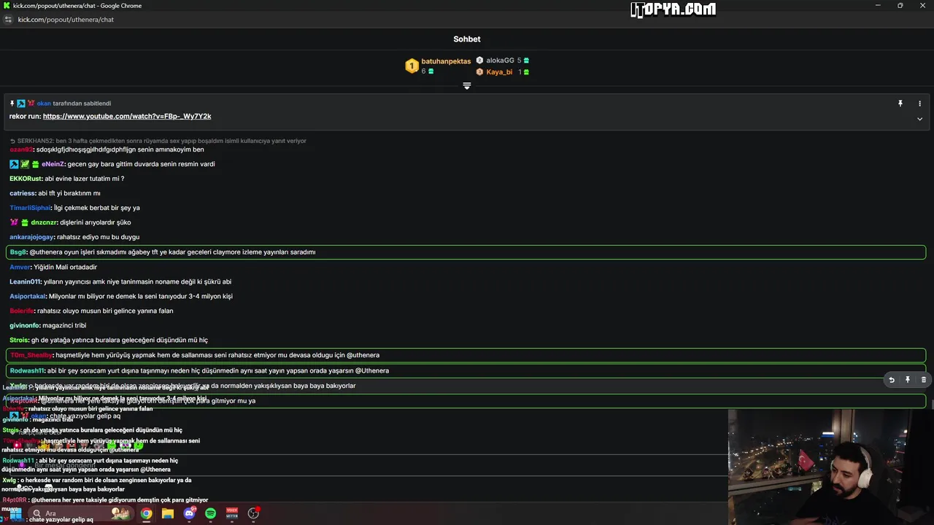Viewport: 934px width, 525px height.
Task: Open Bsg8's user card
Action: coord(18,252)
